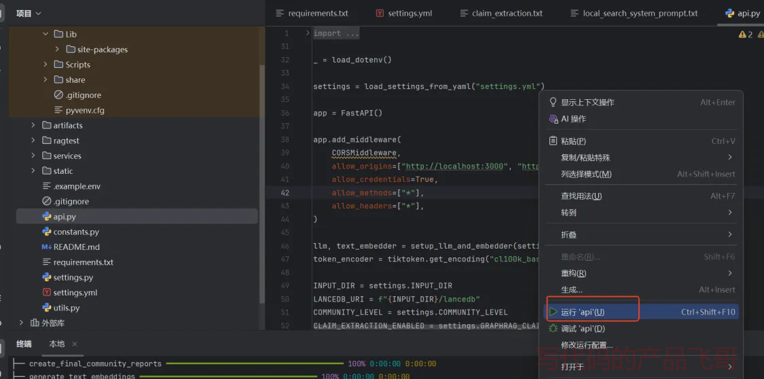Select Show Context Actions menu entry
The height and width of the screenshot is (379, 764).
click(x=641, y=103)
